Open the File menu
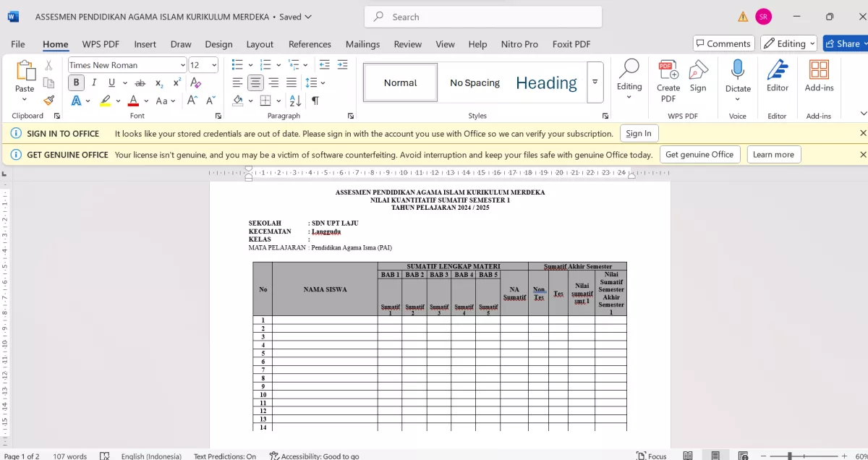The image size is (868, 460). point(18,44)
